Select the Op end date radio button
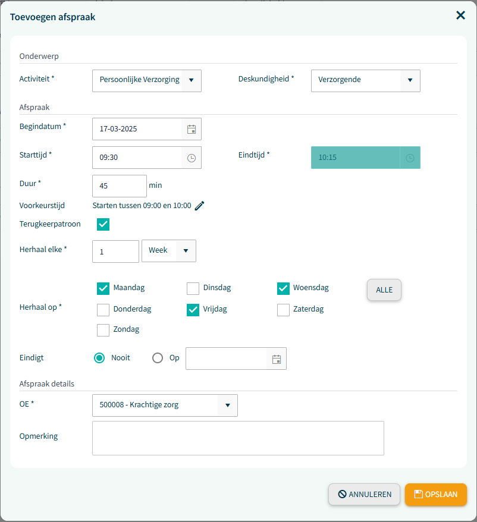 pos(158,358)
